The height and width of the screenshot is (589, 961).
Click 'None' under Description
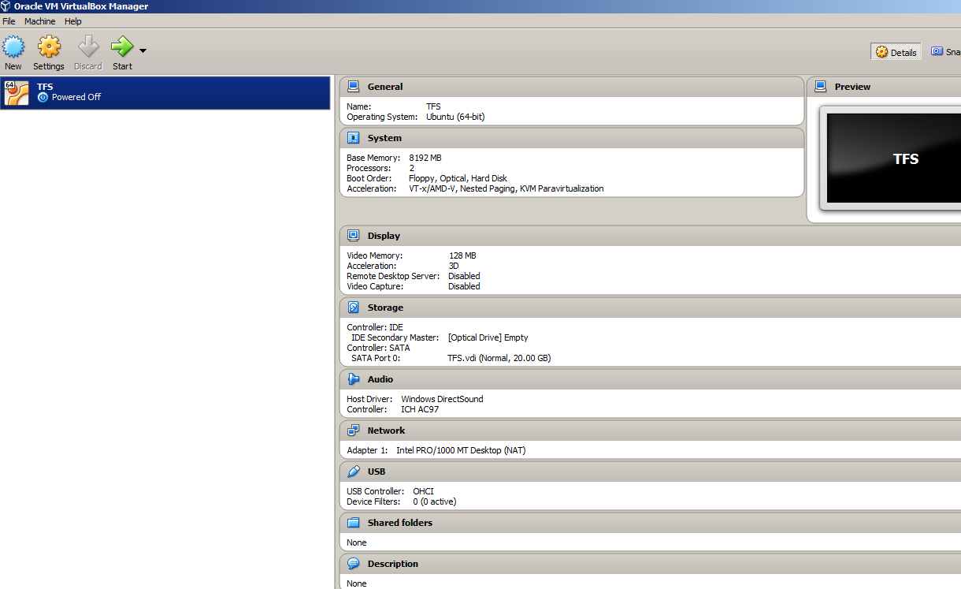click(x=357, y=583)
